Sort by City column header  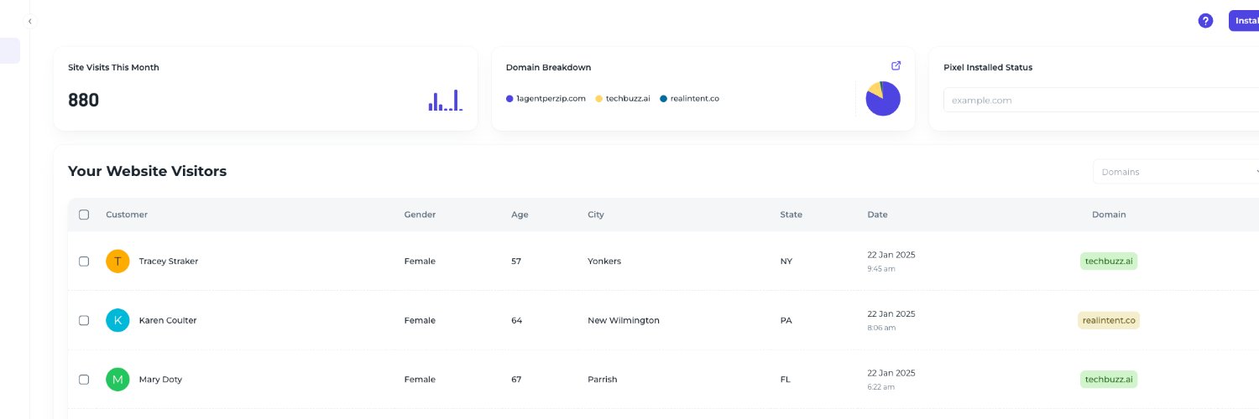click(596, 215)
